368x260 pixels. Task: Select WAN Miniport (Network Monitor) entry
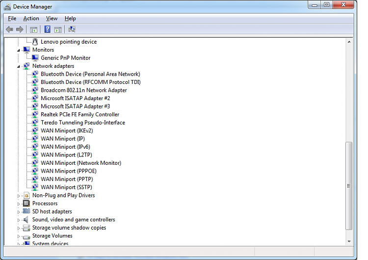click(x=81, y=163)
